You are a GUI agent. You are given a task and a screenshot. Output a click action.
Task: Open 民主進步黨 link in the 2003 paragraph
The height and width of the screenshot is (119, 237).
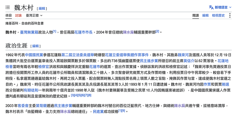pyautogui.click(x=63, y=106)
